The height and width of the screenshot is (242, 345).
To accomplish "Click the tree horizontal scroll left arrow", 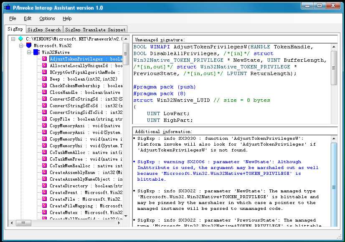I will pyautogui.click(x=12, y=223).
